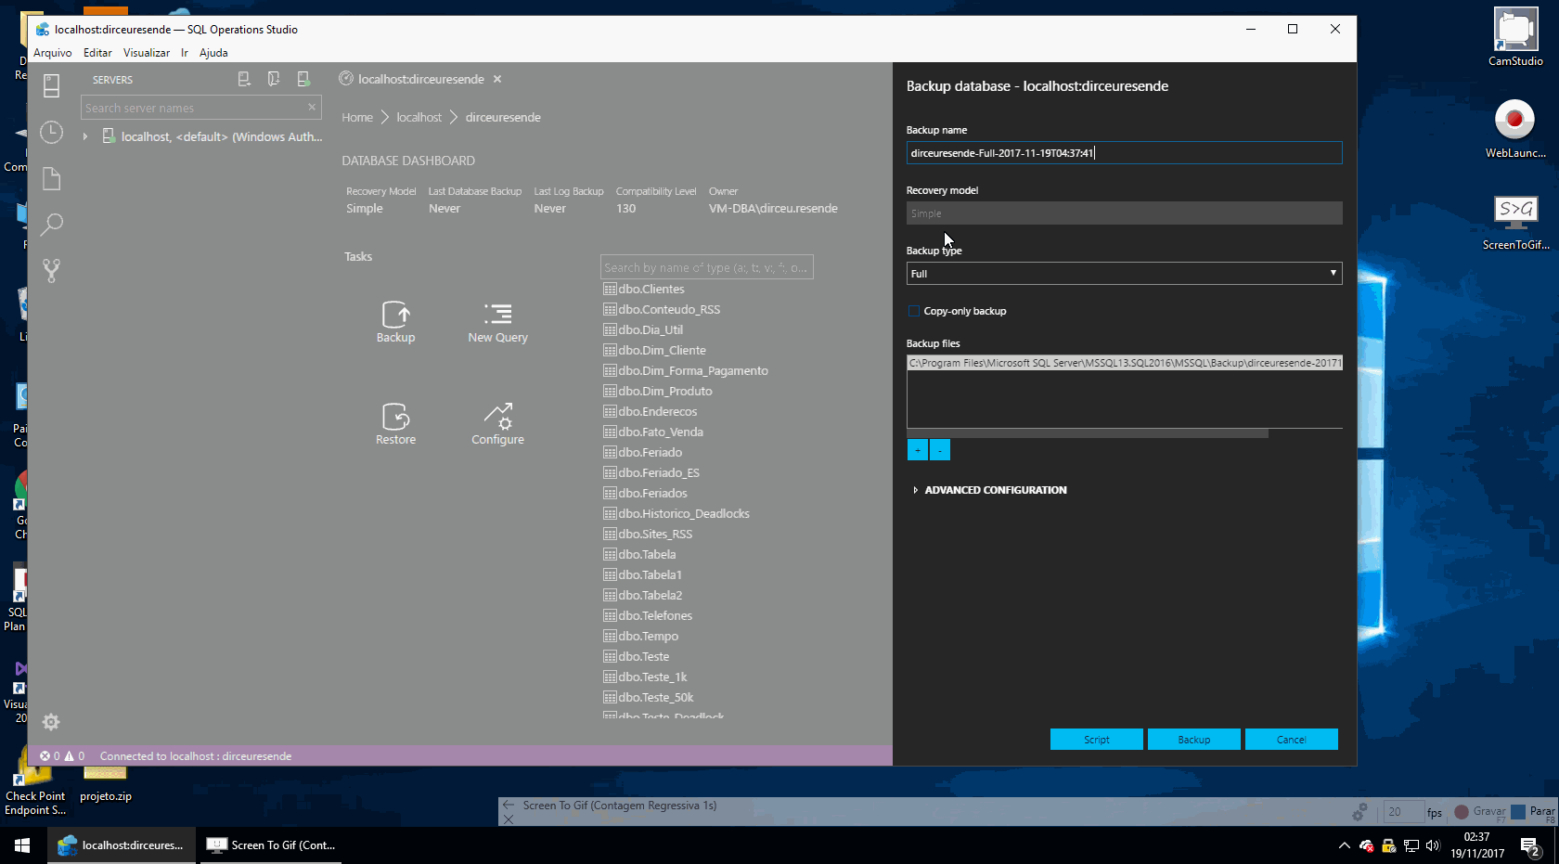The image size is (1559, 864).
Task: Click the Show Active Connections icon
Action: click(x=303, y=80)
